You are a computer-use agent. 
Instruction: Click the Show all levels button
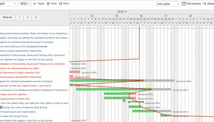[x=7, y=17]
